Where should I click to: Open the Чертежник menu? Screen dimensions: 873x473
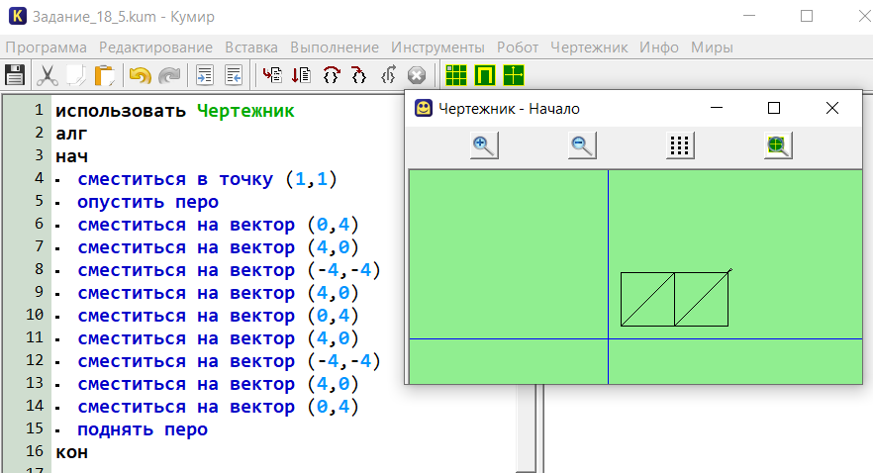(x=589, y=47)
